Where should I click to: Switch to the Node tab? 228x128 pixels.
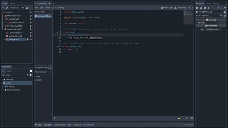[208, 4]
